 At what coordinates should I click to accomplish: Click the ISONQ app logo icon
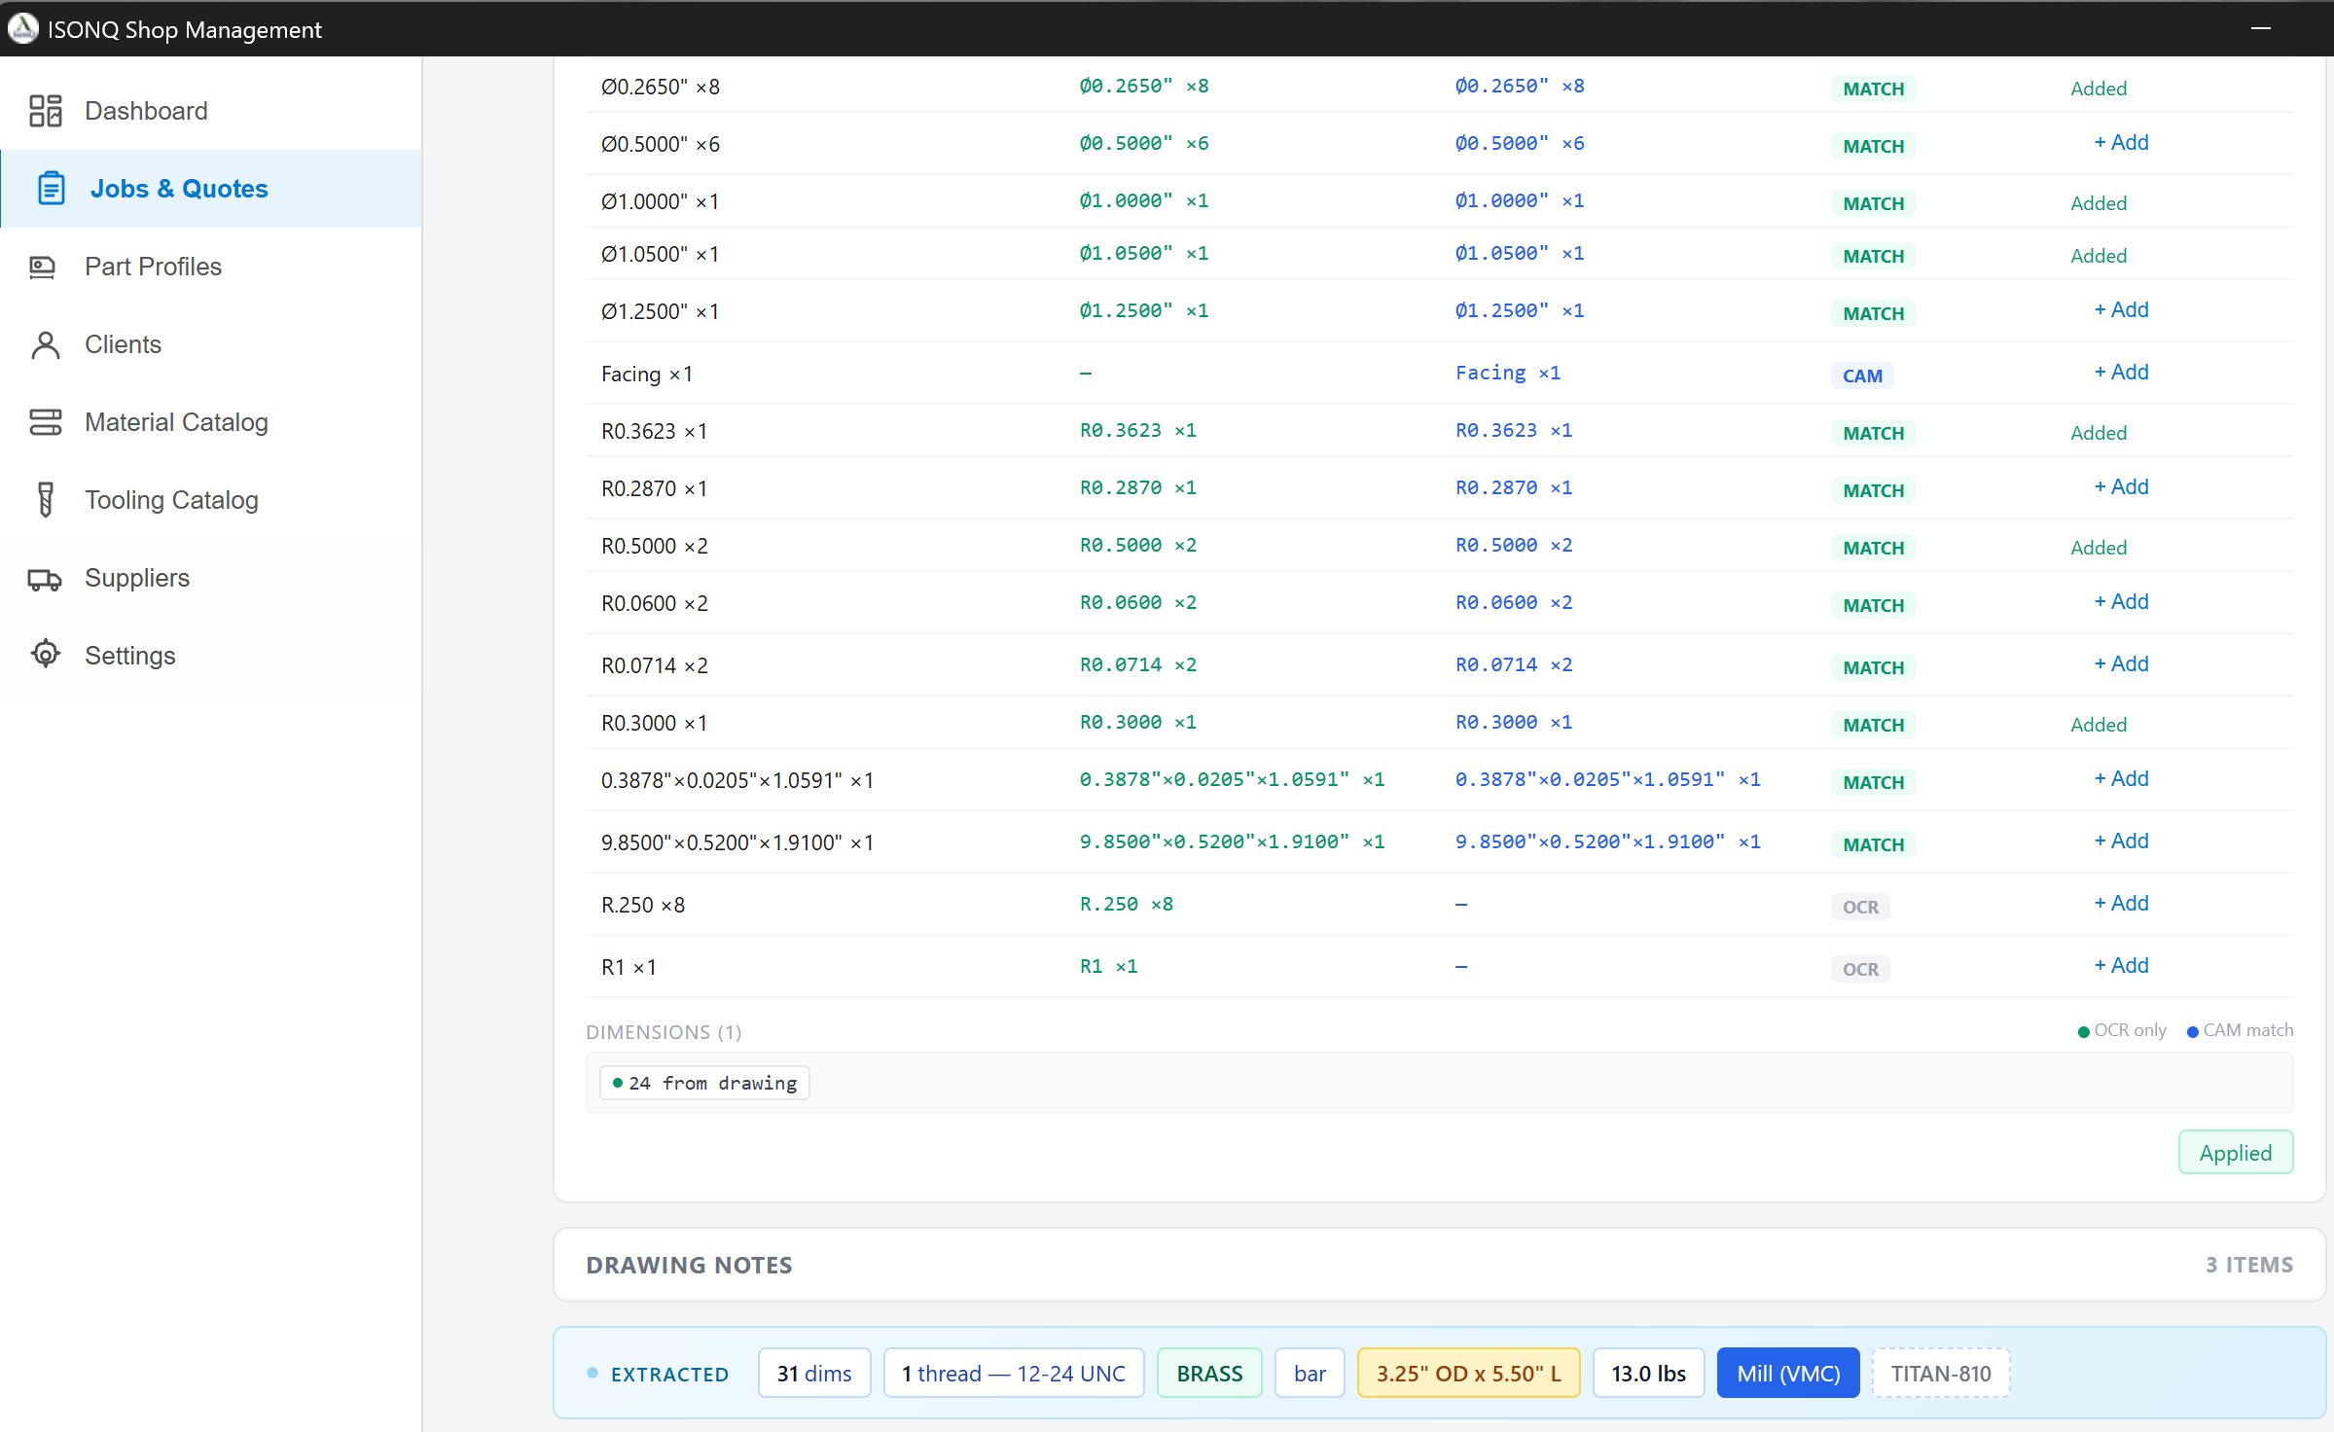[x=22, y=28]
